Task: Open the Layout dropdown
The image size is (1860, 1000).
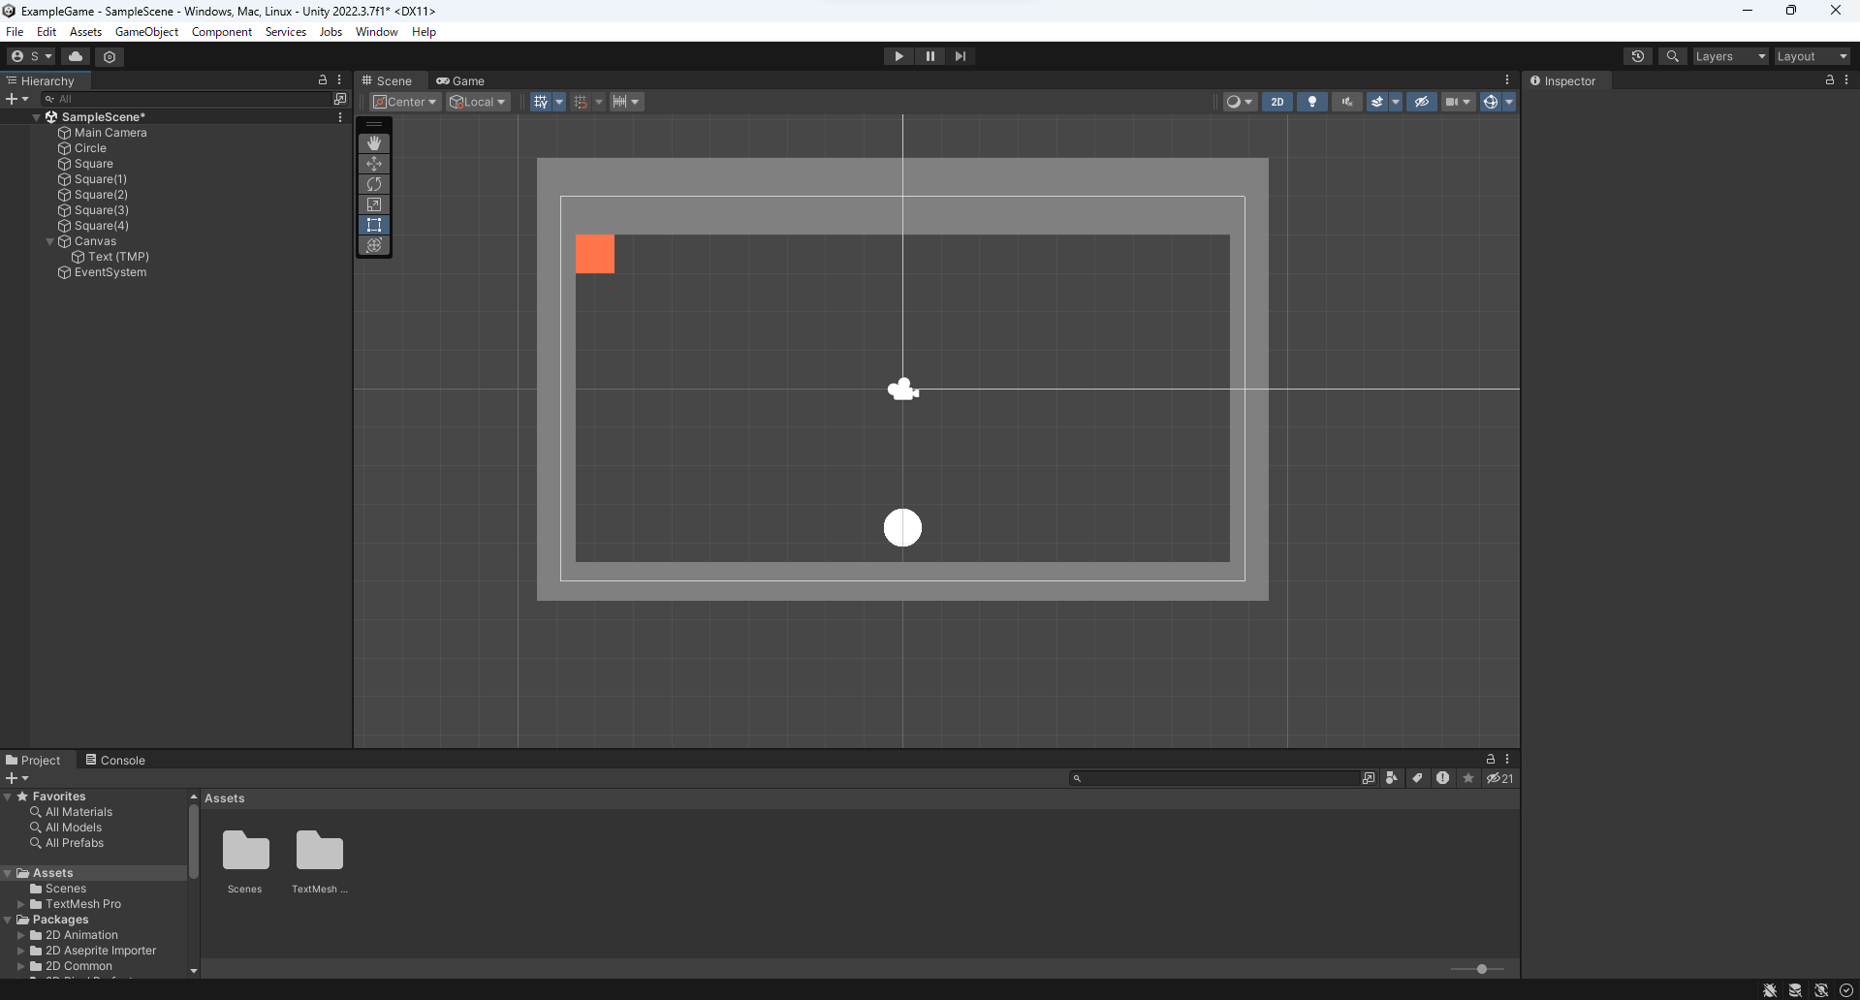Action: (1811, 55)
